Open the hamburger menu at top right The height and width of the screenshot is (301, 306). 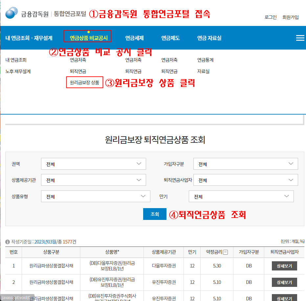click(300, 37)
